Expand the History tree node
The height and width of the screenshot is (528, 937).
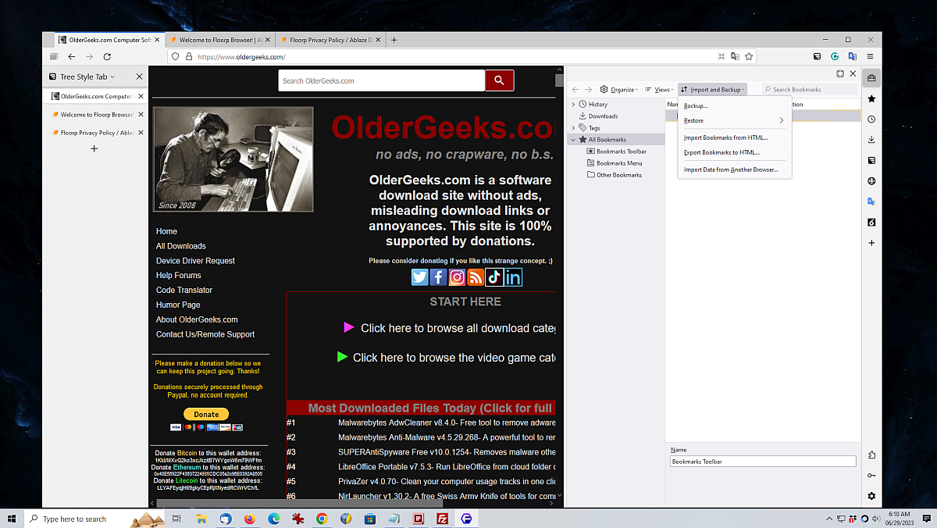pyautogui.click(x=573, y=104)
